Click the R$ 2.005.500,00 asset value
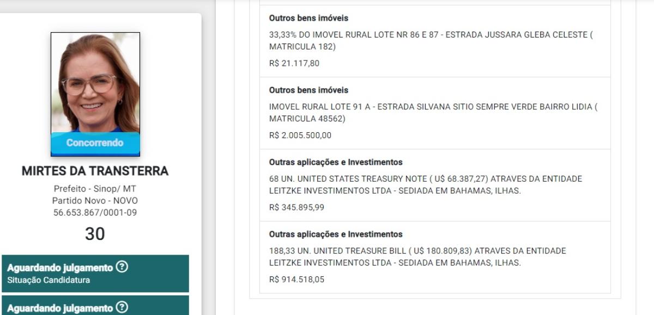This screenshot has height=315, width=654. pos(300,135)
